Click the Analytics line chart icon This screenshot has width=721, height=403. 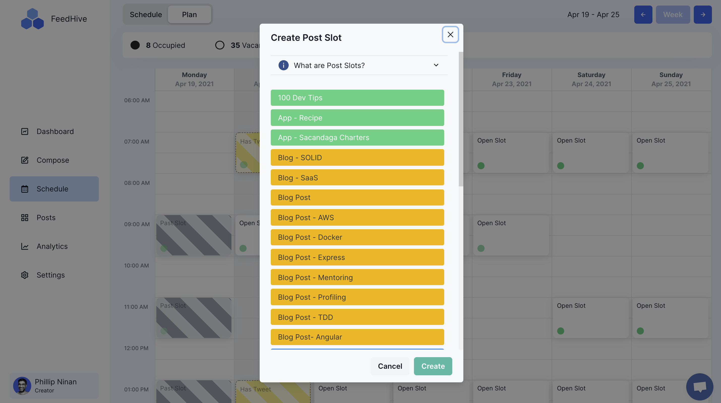25,246
